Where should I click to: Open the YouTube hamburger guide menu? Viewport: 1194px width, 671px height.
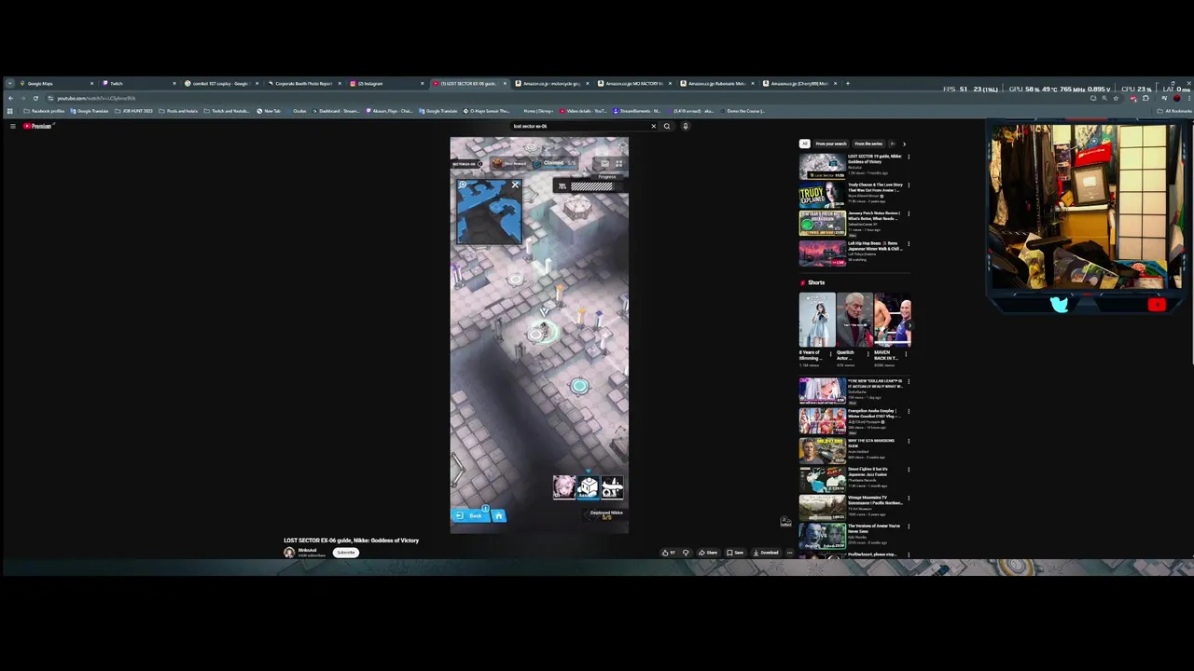pos(12,126)
